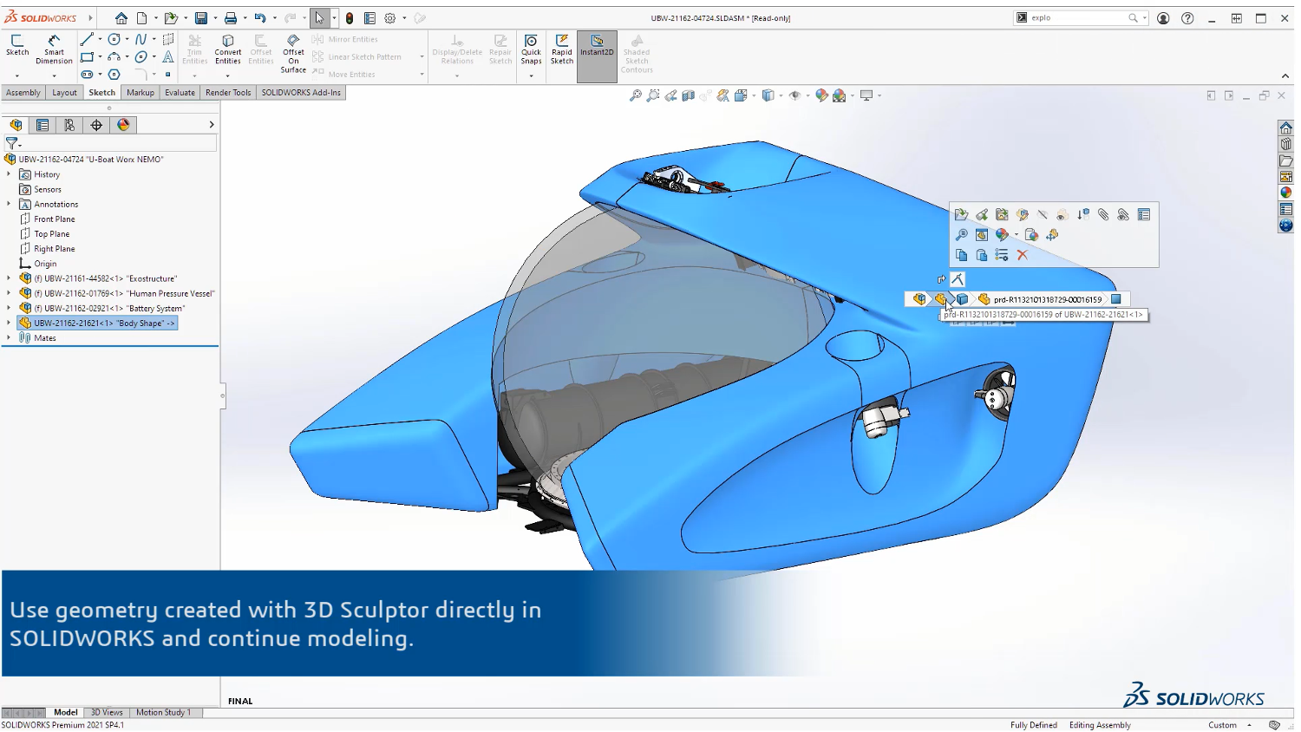1301x732 pixels.
Task: Expand the Exostructure tree node
Action: click(9, 278)
